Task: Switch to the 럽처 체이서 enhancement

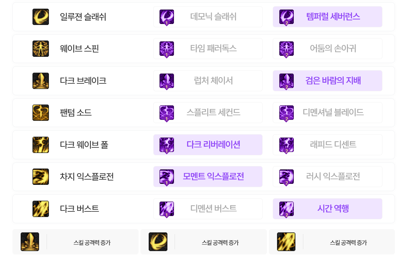Action: tap(208, 81)
